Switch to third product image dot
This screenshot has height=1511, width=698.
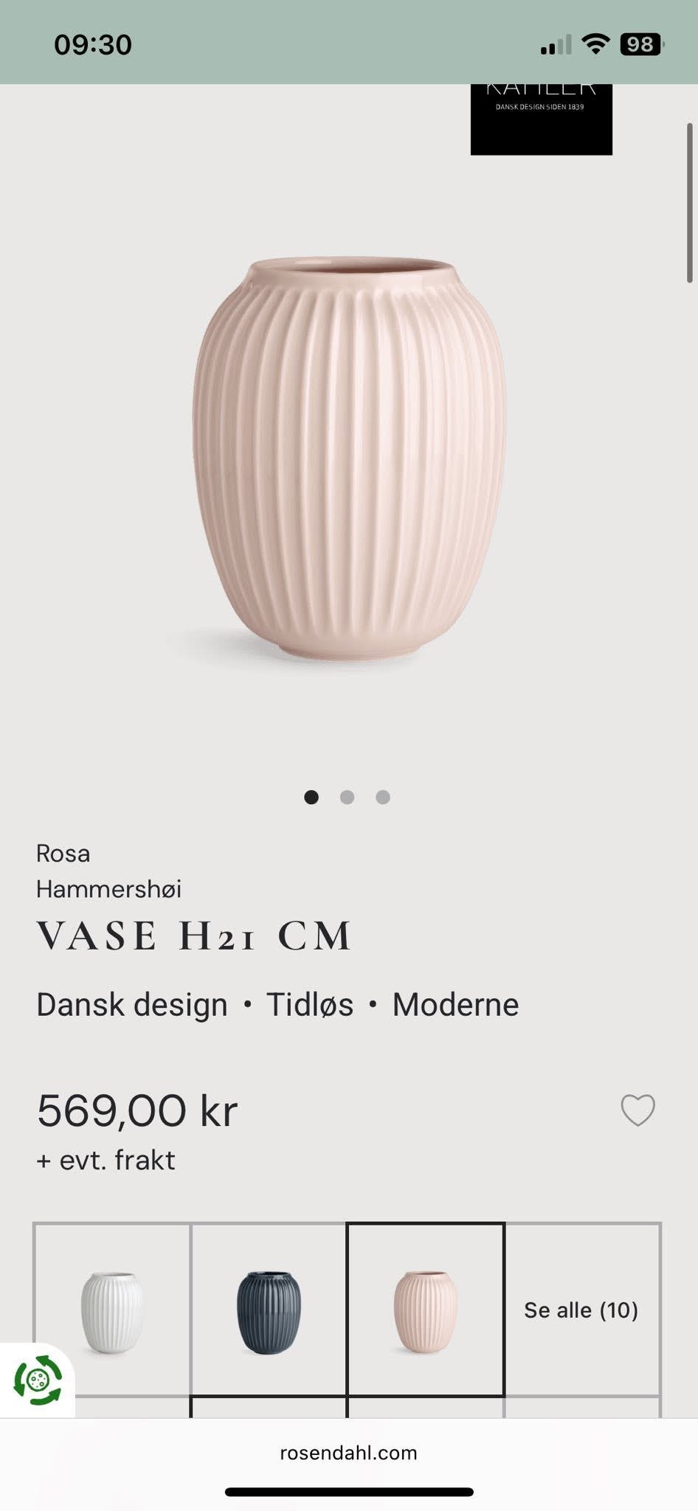(383, 797)
